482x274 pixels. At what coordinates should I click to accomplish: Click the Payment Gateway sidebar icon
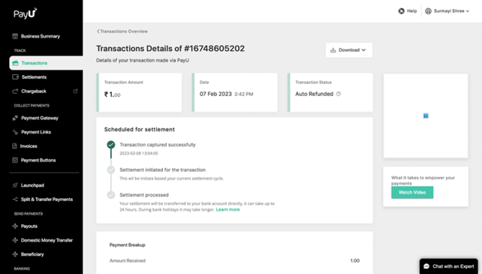click(15, 118)
